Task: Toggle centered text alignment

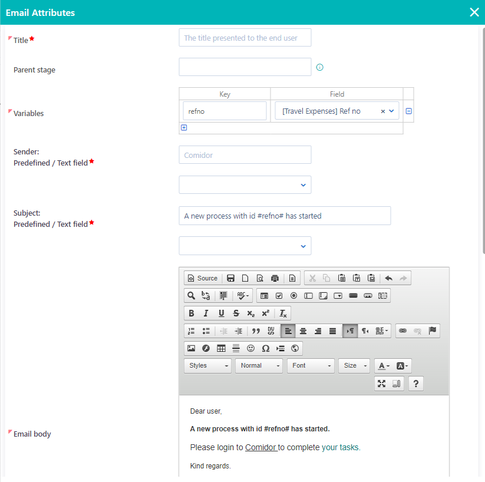Action: point(303,331)
